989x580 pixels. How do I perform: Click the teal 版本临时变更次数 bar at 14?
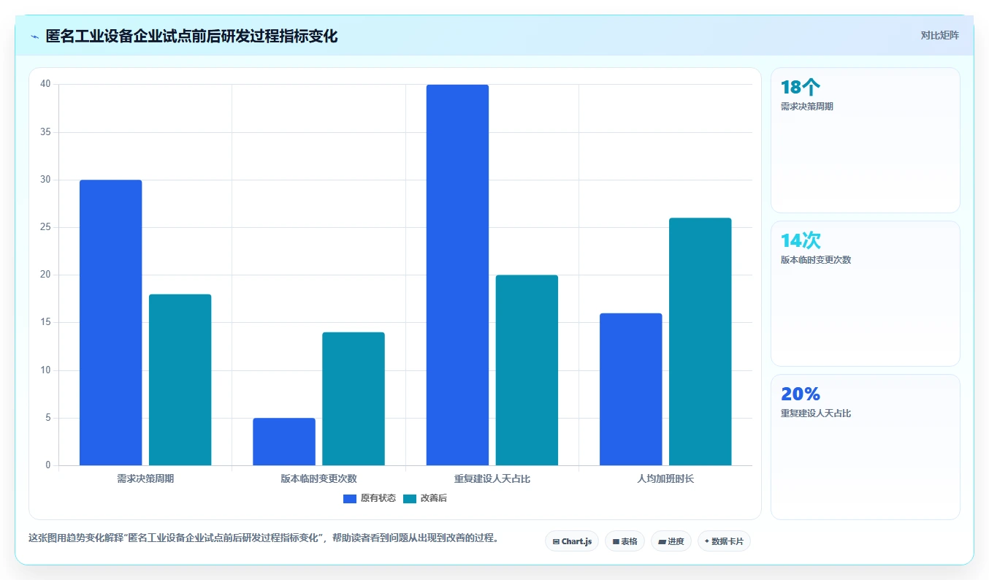point(354,399)
